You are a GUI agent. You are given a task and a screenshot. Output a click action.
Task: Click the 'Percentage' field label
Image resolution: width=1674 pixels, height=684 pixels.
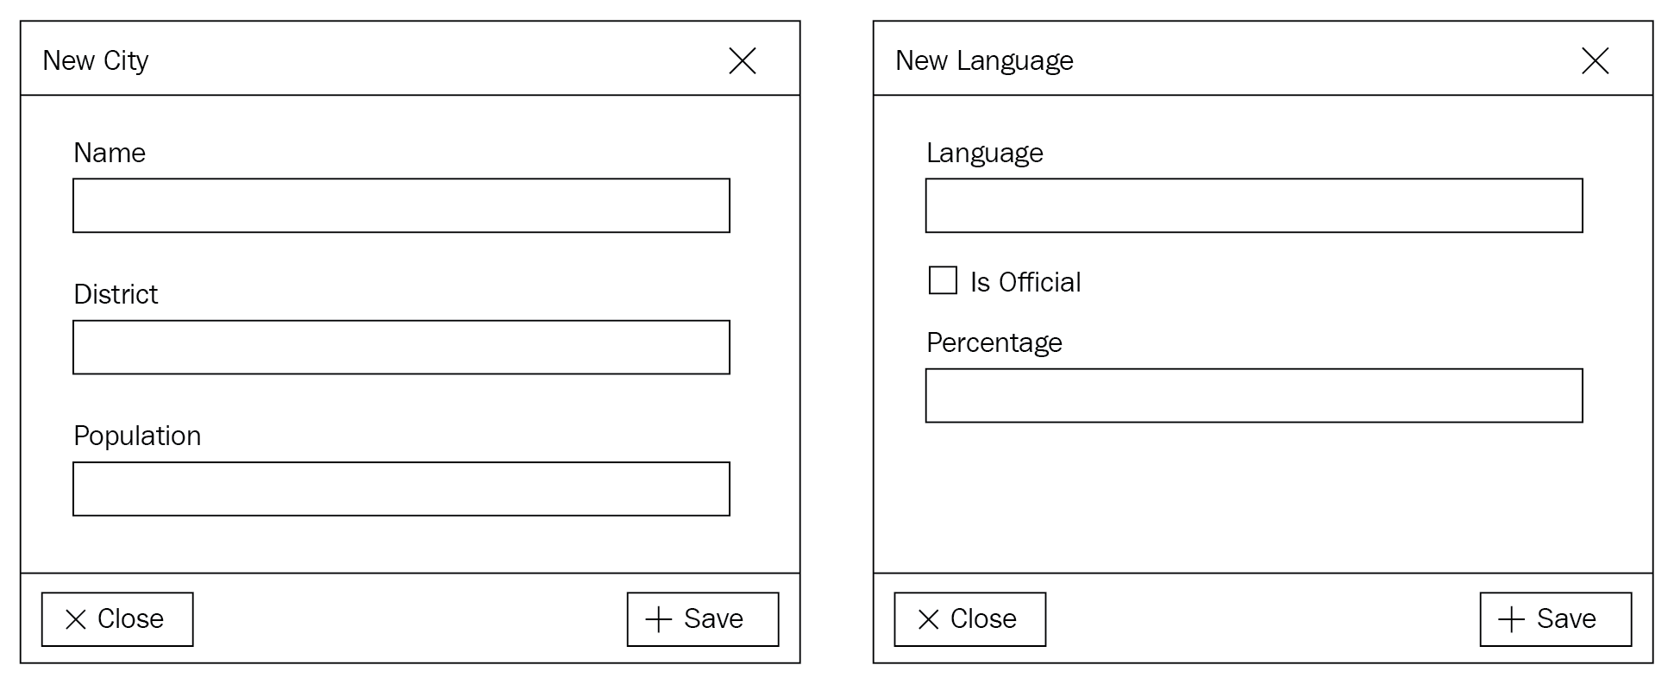coord(994,342)
